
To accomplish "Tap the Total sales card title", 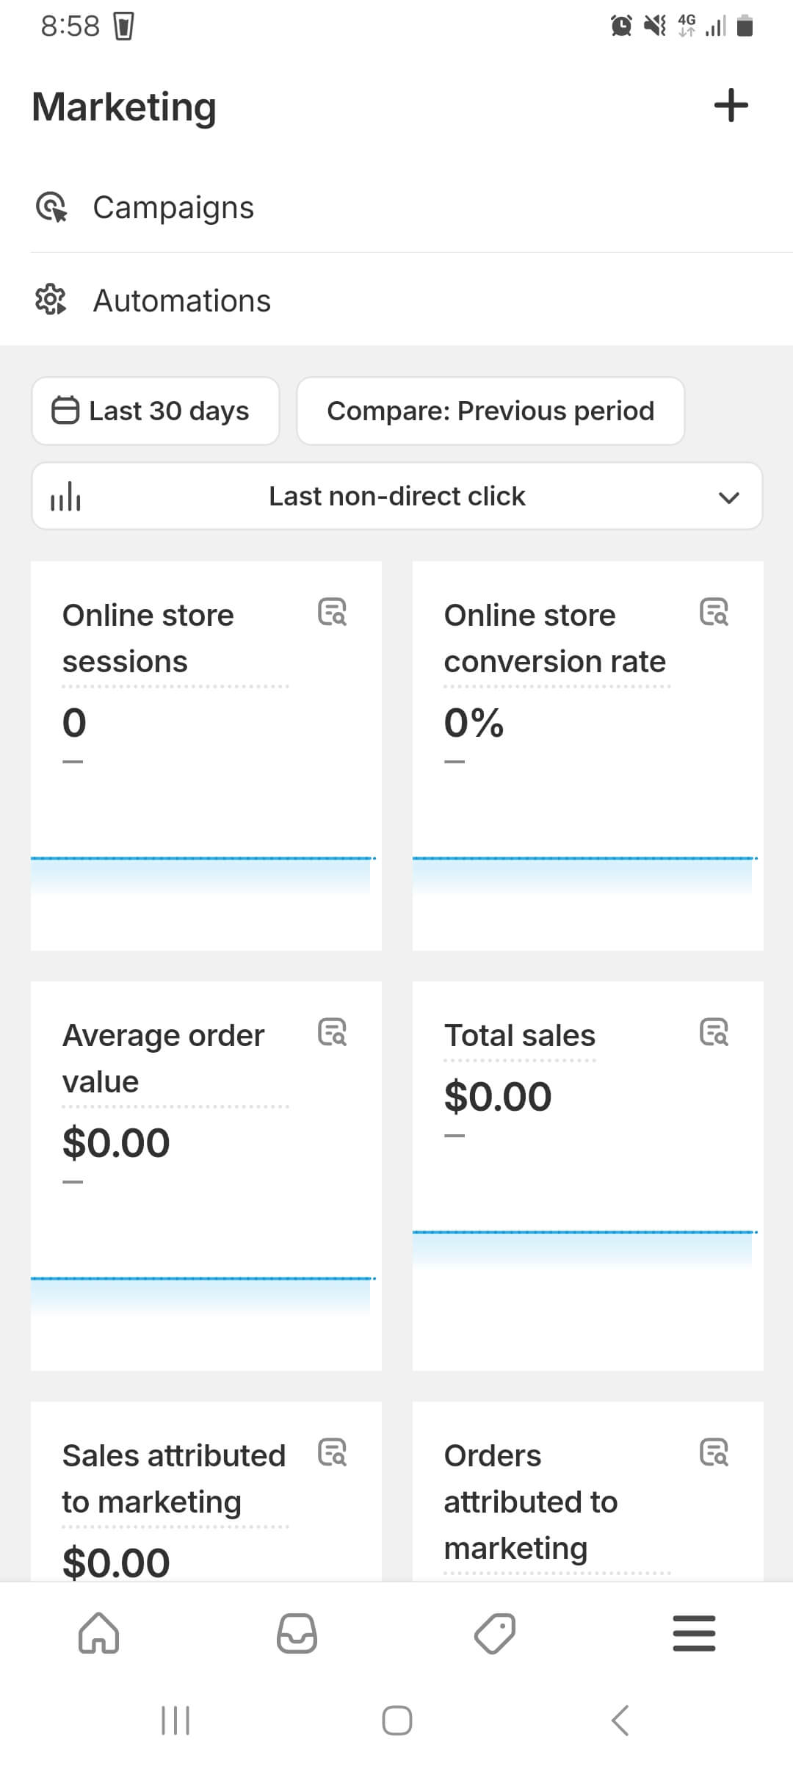I will coord(520,1036).
